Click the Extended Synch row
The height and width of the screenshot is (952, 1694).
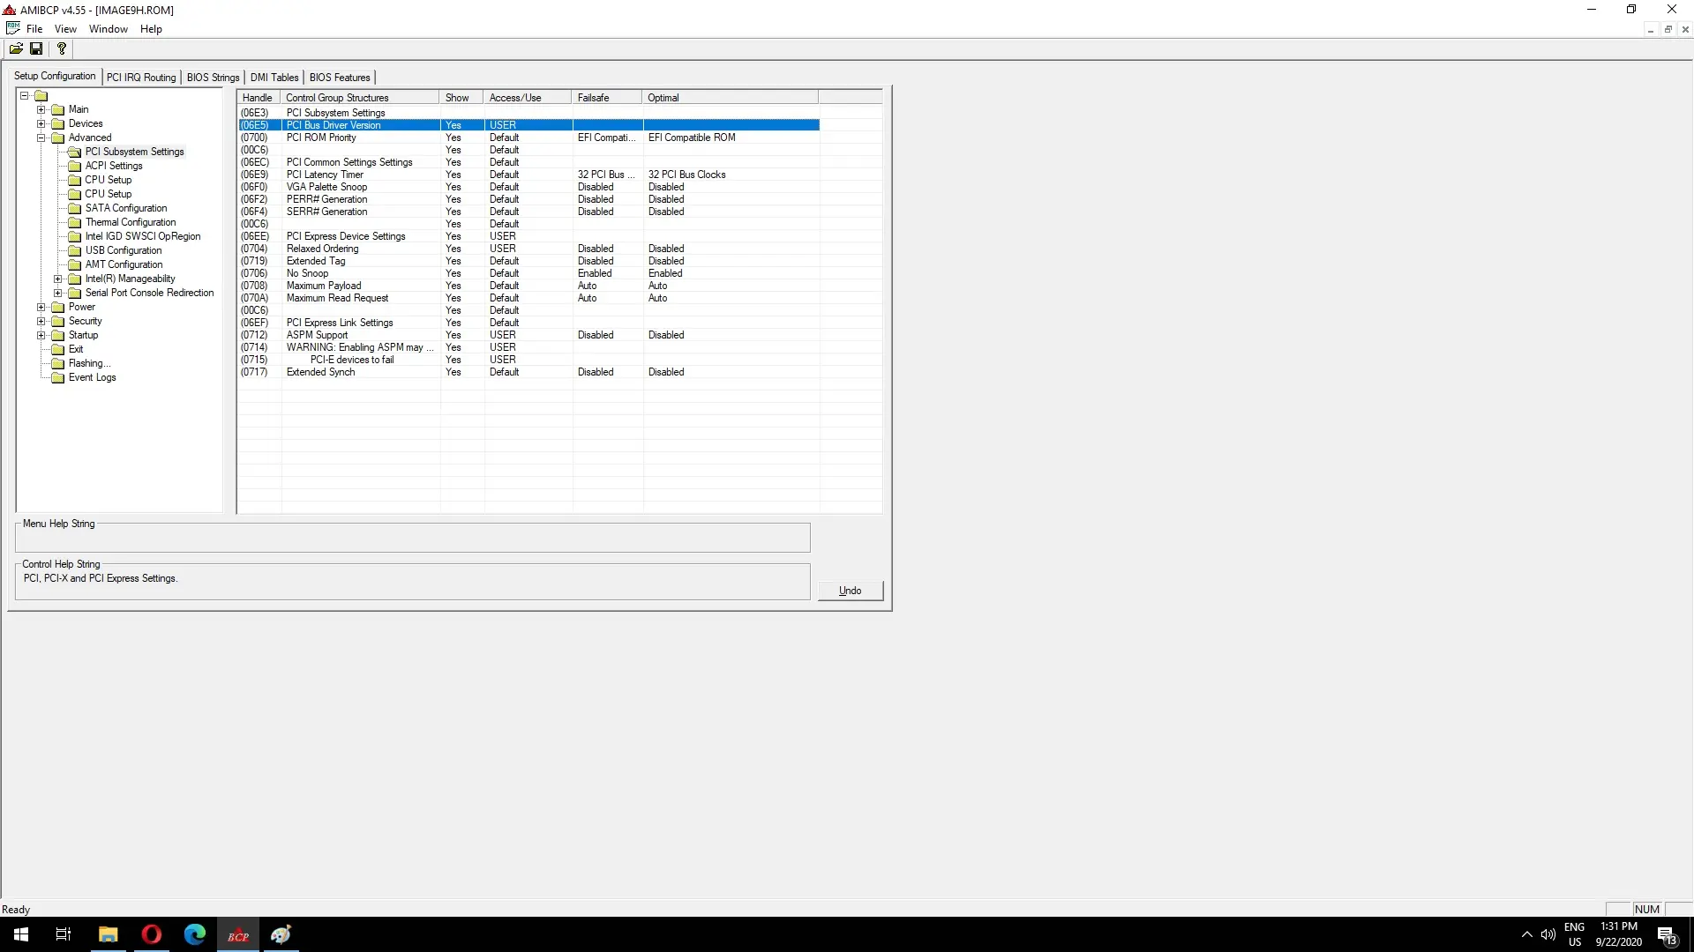pyautogui.click(x=529, y=372)
